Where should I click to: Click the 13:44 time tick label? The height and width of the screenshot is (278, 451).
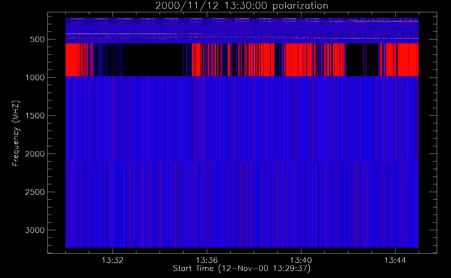tap(395, 260)
